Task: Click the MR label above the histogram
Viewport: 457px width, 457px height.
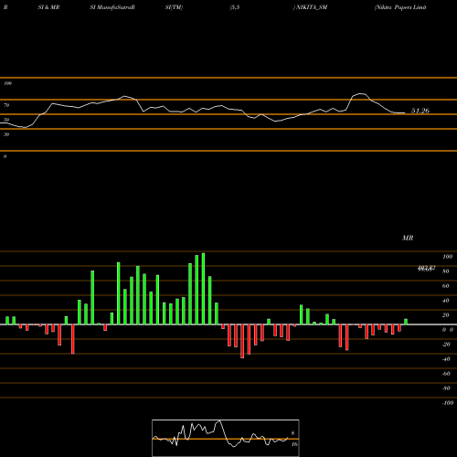Action: coord(408,238)
